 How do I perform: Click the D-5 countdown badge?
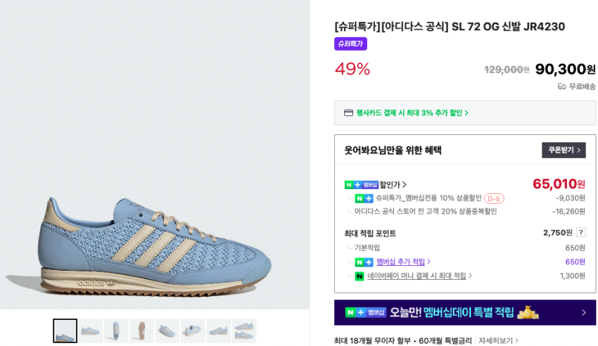[494, 199]
